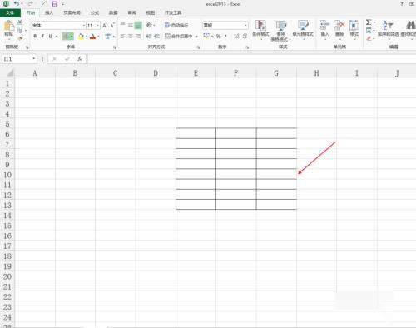This screenshot has height=328, width=416.
Task: Open Conditional Formatting (条件格式)
Action: point(260,29)
